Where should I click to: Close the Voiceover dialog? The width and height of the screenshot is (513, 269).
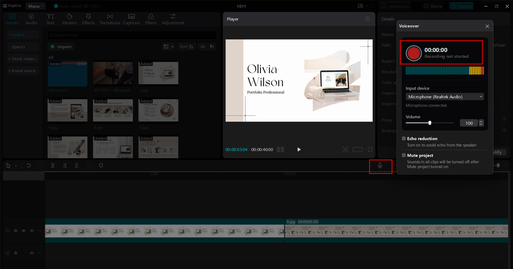click(x=487, y=26)
